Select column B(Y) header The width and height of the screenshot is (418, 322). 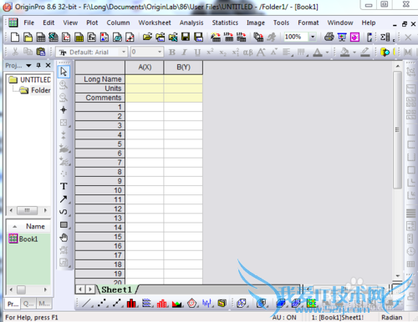click(x=183, y=68)
